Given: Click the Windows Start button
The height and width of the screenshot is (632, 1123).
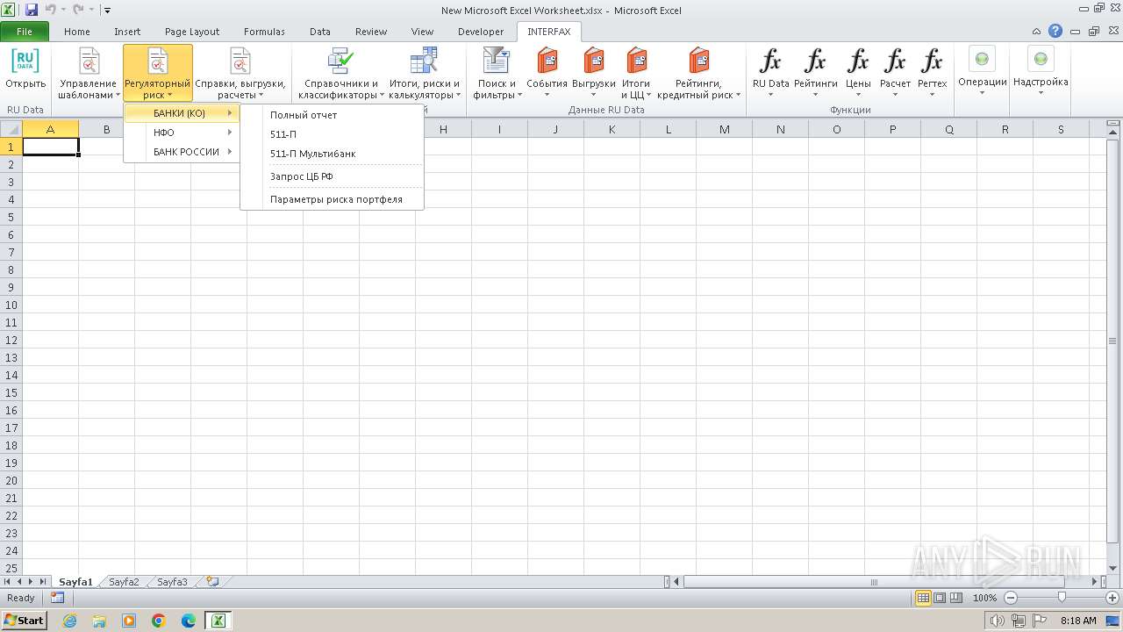Looking at the screenshot, I should coord(24,621).
